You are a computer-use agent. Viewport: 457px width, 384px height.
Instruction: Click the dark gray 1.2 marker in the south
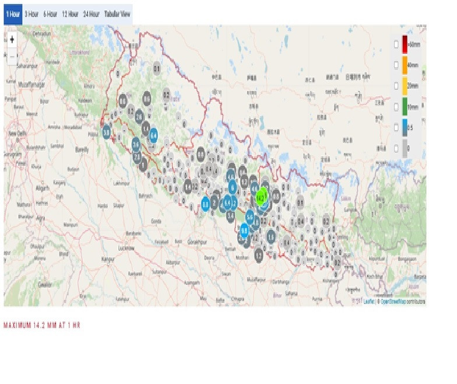(x=259, y=256)
